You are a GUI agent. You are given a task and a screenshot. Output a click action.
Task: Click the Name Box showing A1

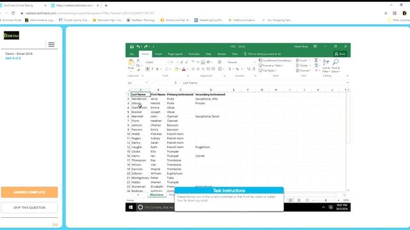tap(138, 83)
